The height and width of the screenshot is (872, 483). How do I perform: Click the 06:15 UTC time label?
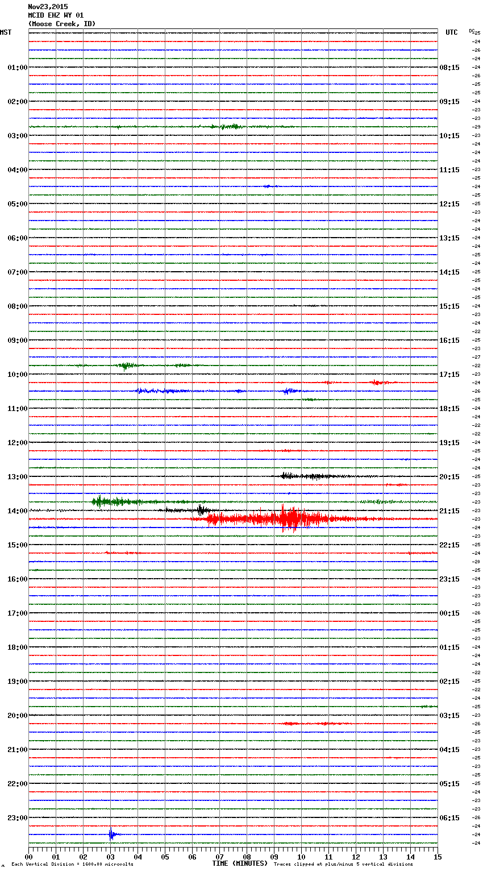click(449, 818)
